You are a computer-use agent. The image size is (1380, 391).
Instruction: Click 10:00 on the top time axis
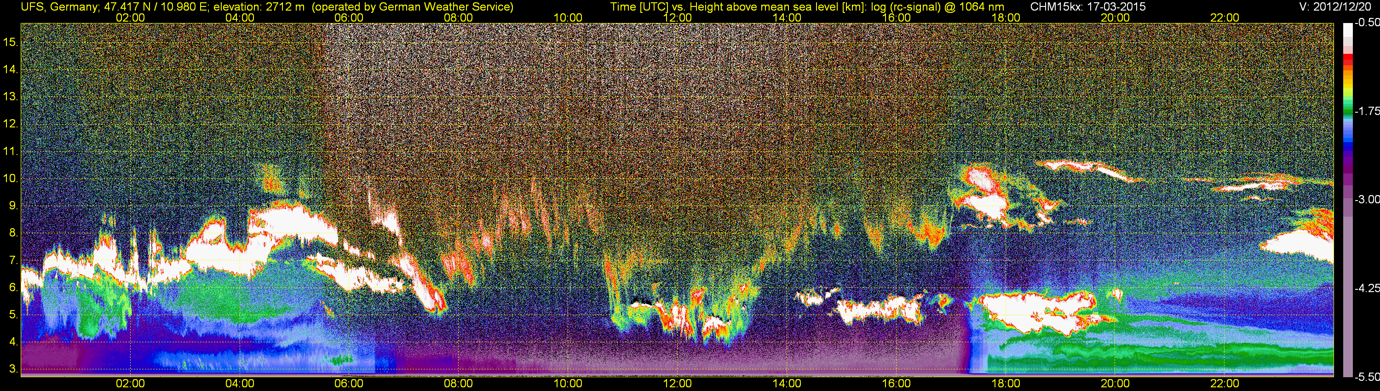568,17
